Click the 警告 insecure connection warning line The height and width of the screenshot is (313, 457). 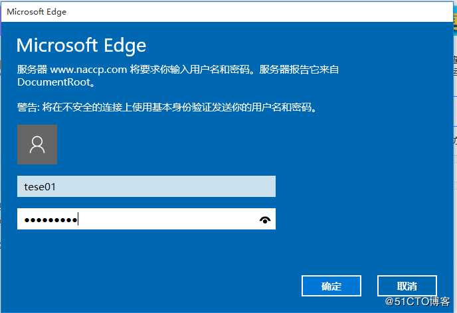click(x=167, y=107)
